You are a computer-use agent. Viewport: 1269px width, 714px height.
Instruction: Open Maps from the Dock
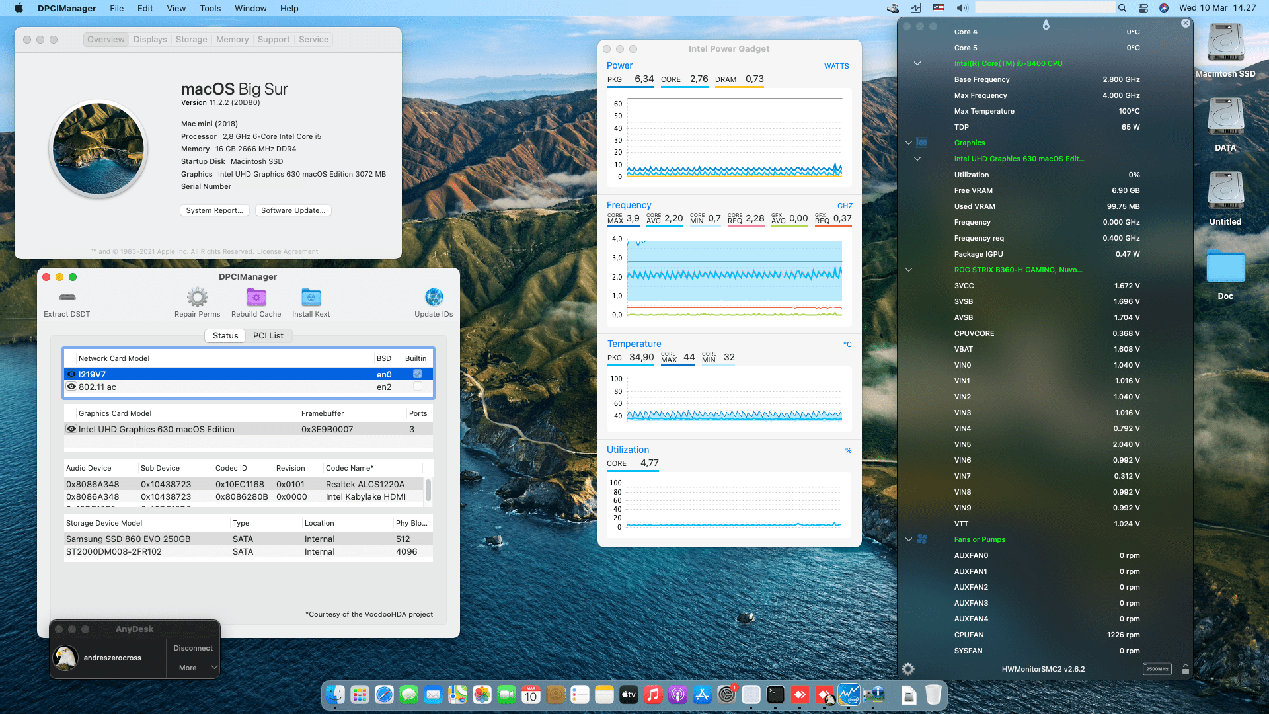457,695
